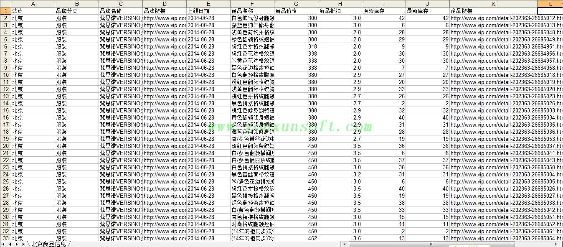Click row 2 上线日期 cell 2014-06-28
Viewport: 563px width, 247px height.
click(208, 18)
